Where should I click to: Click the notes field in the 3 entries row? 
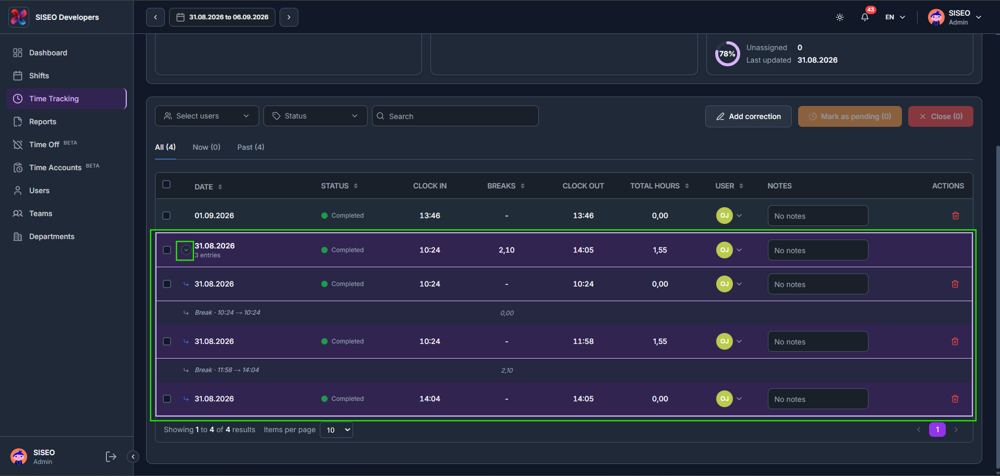(818, 250)
